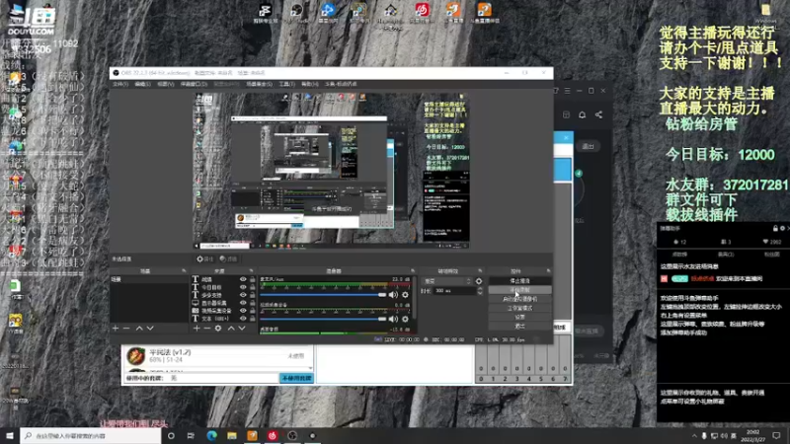
Task: Mute the 麦克风/Aux mixer channel
Action: (x=393, y=294)
